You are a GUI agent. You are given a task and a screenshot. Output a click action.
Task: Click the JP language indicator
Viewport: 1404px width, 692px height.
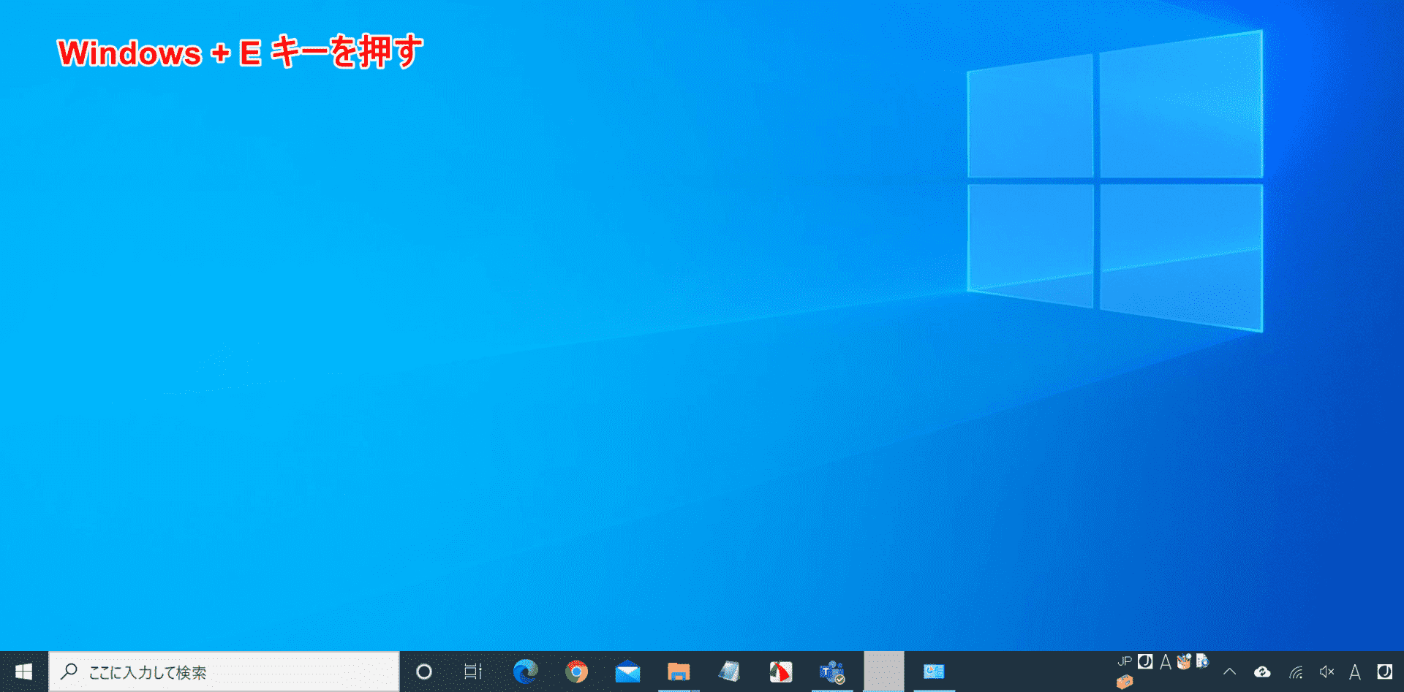point(1125,661)
